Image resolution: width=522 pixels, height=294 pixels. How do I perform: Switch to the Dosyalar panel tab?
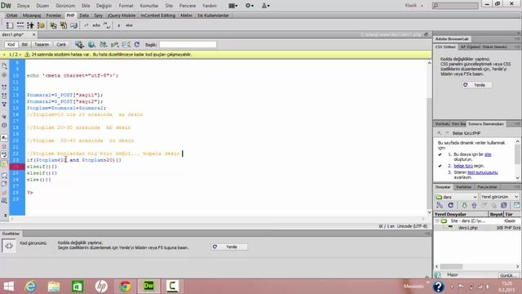point(443,187)
